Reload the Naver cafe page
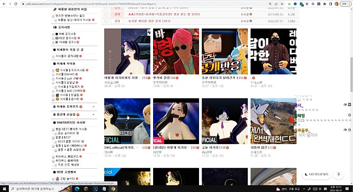This screenshot has width=353, height=192. [16, 4]
